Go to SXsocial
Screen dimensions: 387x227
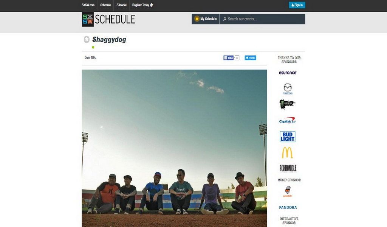tap(121, 5)
